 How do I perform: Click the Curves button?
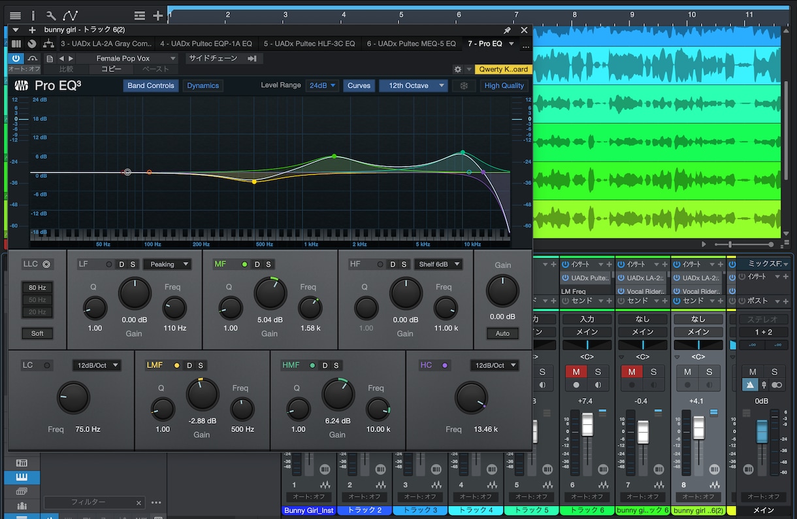(359, 86)
